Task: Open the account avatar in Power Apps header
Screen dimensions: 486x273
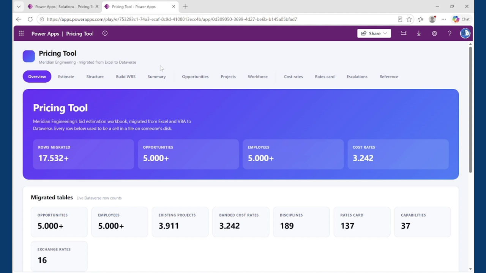Action: click(465, 33)
